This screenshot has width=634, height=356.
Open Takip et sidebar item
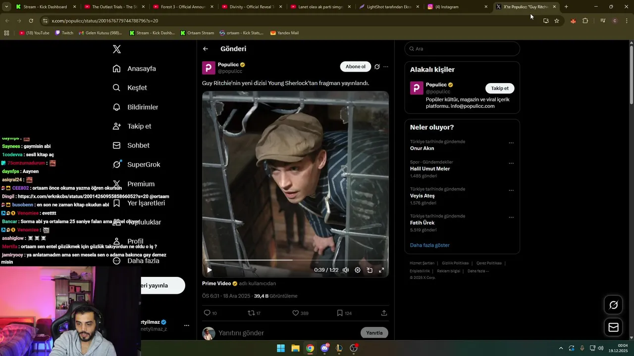point(132,126)
